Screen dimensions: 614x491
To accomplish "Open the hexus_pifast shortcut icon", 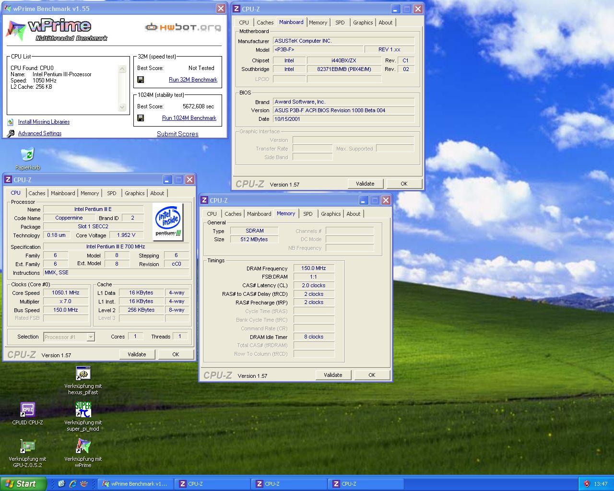I will [x=83, y=374].
